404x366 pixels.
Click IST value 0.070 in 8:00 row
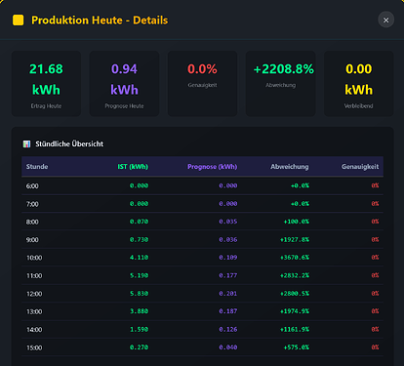[139, 222]
